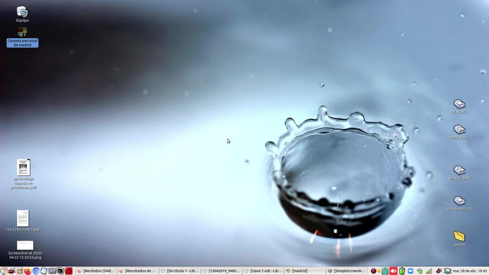Click the volume speaker tray icon

coord(439,271)
